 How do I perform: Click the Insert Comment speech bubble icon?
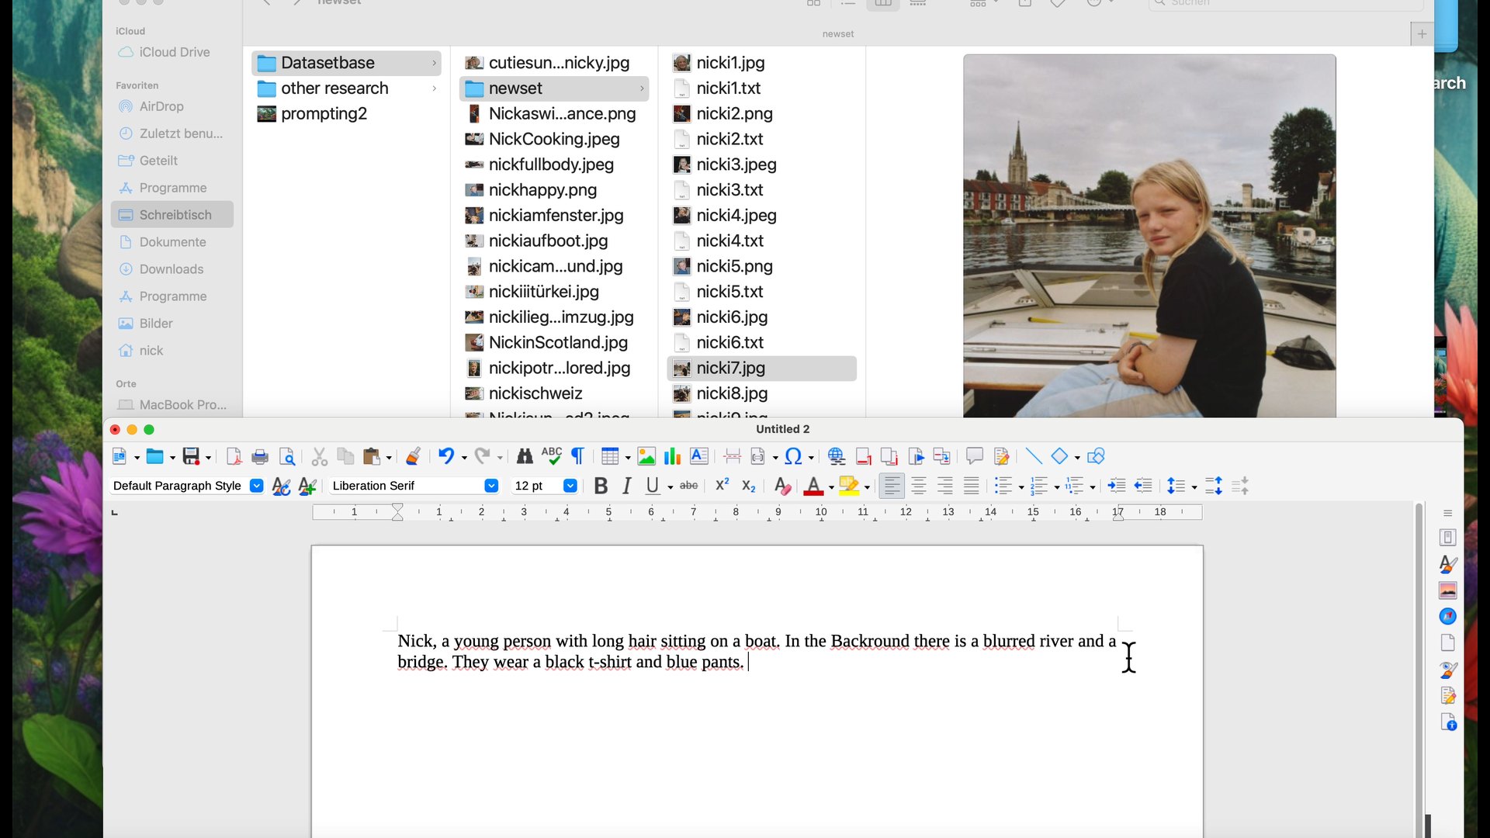(x=975, y=456)
